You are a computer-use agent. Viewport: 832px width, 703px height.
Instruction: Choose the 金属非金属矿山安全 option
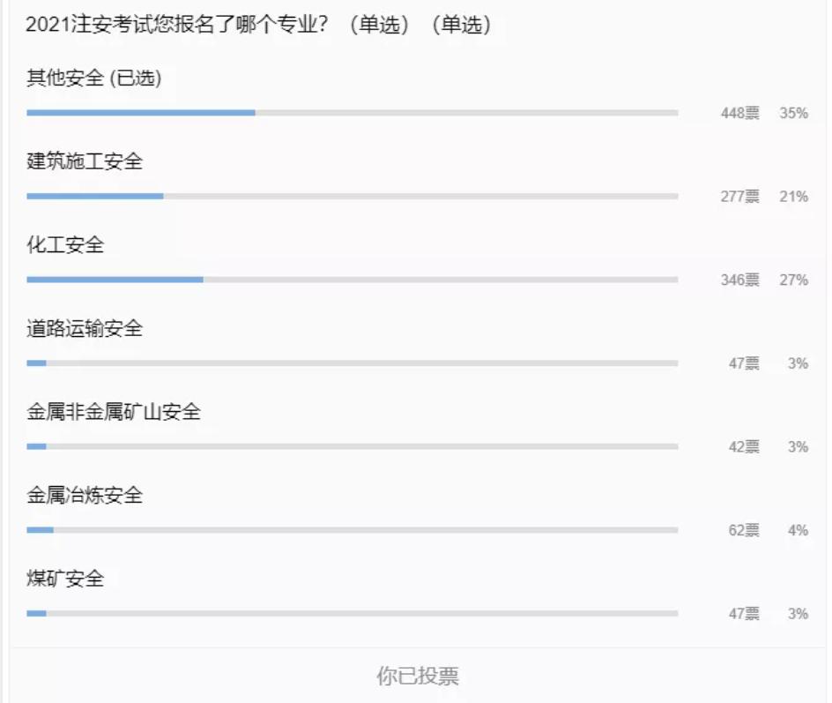(x=114, y=412)
